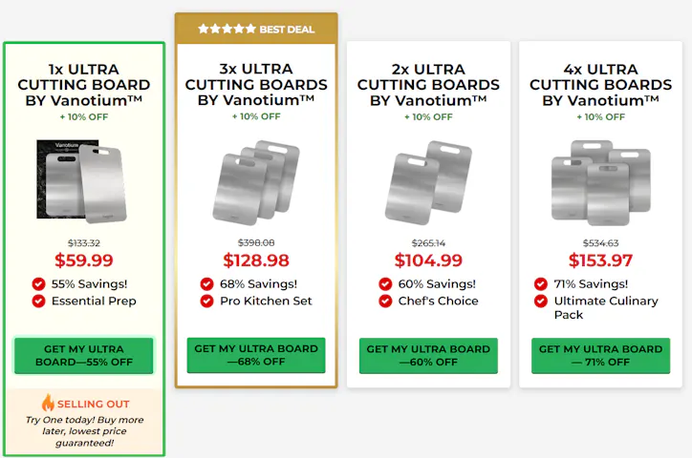Click the red checkmark beside Pro Kitchen Set
The image size is (692, 458).
coord(206,301)
